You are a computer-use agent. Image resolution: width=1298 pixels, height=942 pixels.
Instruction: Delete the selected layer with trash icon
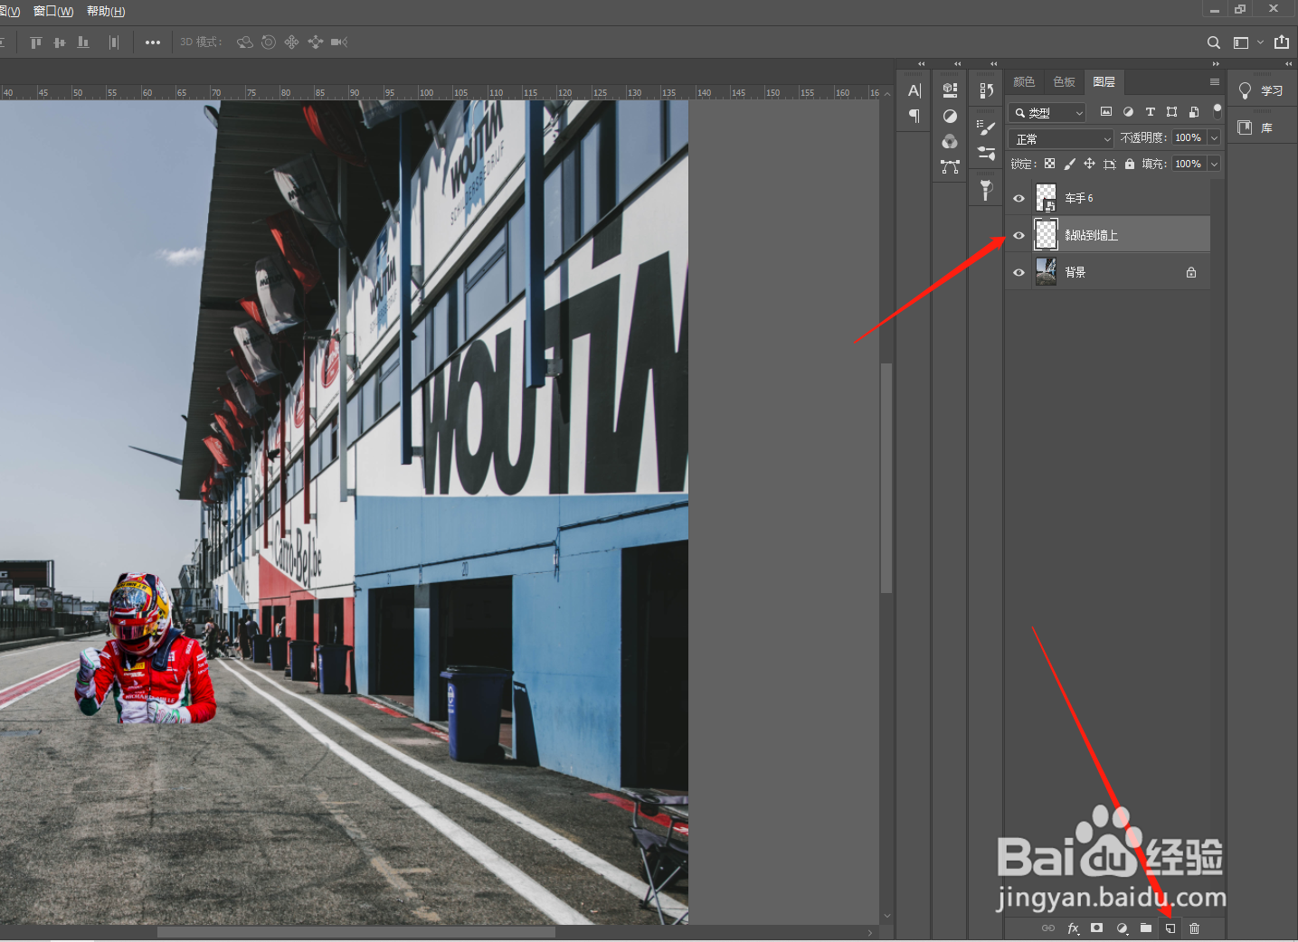(x=1195, y=928)
